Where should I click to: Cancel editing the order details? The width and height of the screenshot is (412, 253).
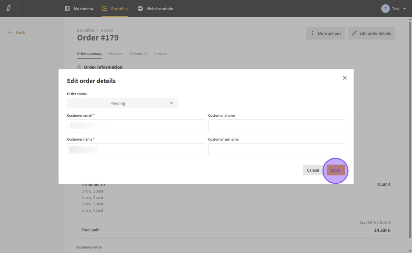(x=313, y=170)
